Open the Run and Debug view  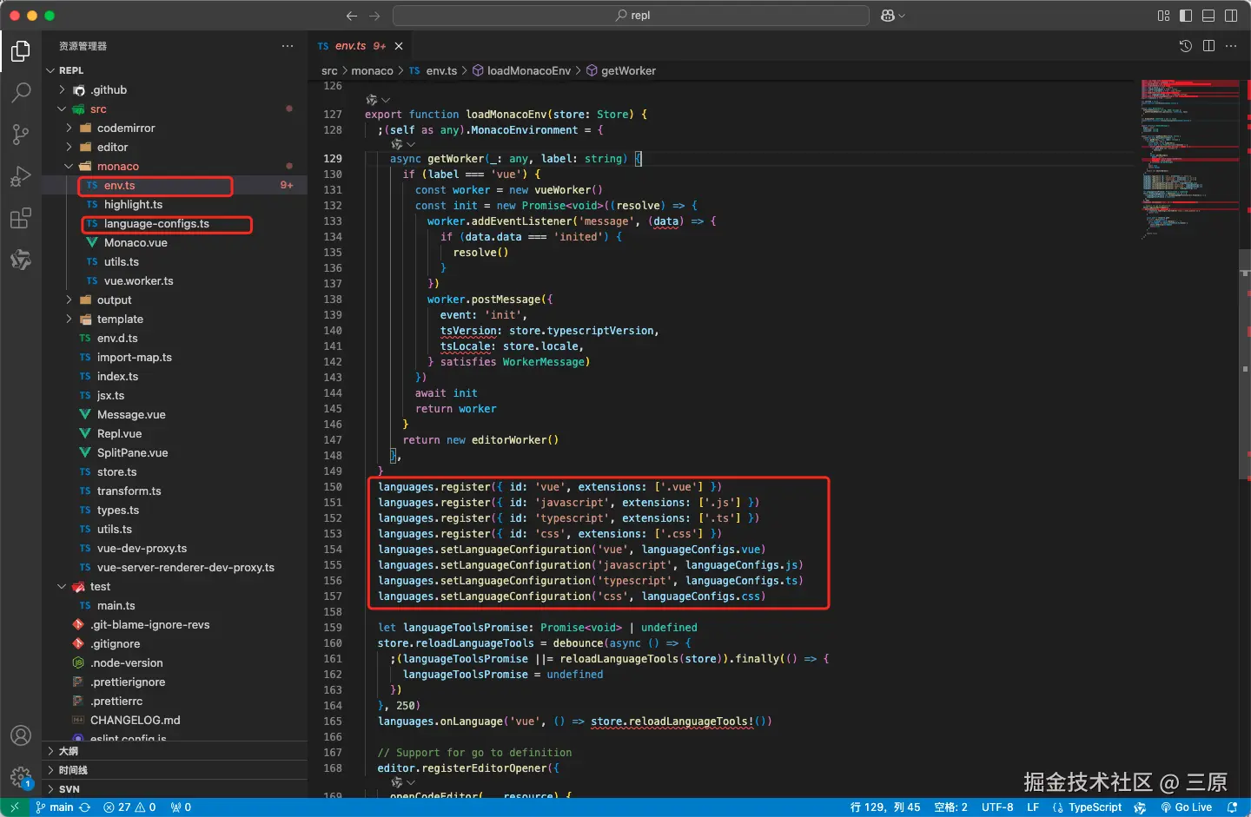click(21, 176)
